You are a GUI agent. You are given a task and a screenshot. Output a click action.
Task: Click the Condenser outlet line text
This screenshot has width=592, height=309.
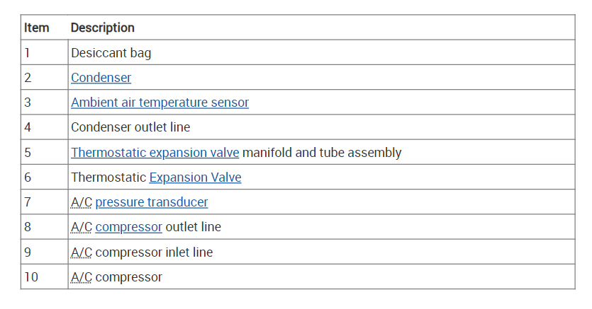tap(130, 127)
